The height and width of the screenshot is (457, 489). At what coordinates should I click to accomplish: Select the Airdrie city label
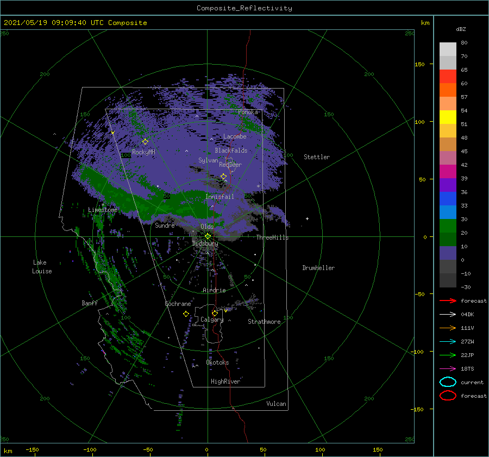tap(214, 290)
